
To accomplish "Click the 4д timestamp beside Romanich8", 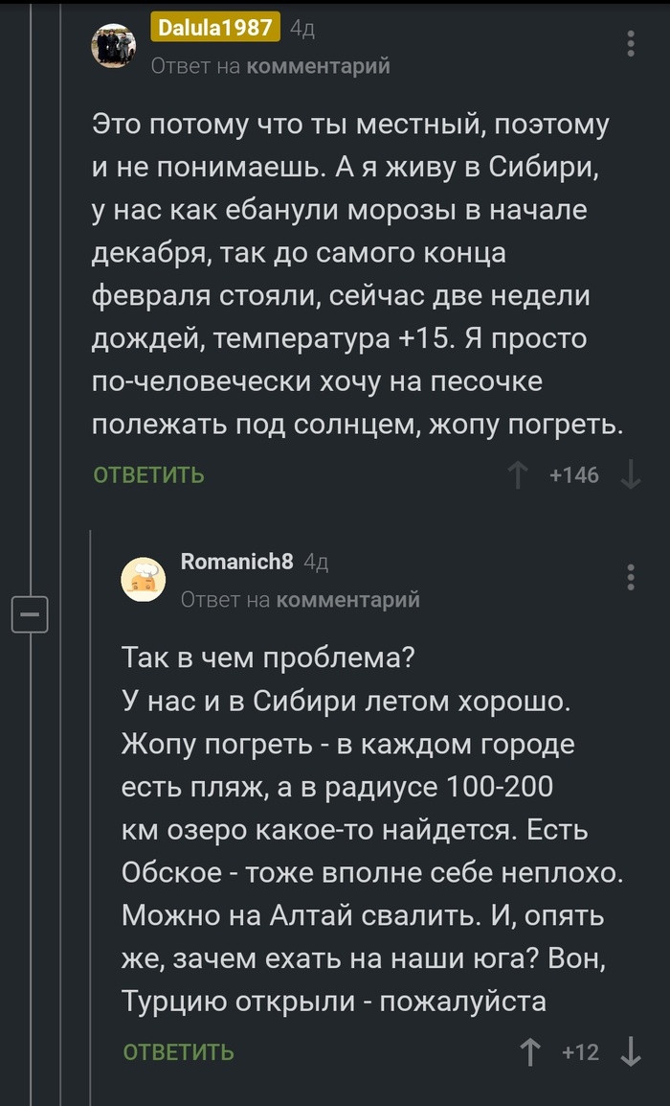I will [x=316, y=563].
